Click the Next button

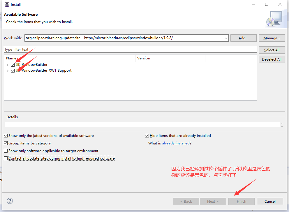[x=213, y=201]
